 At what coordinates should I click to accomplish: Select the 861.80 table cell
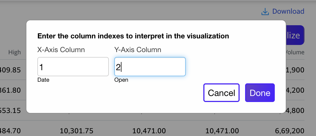(10, 90)
